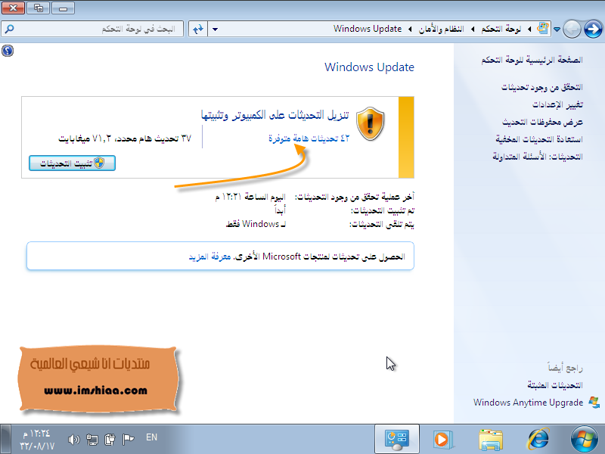Open the recent pages dropdown arrow
This screenshot has width=605, height=454.
(557, 29)
